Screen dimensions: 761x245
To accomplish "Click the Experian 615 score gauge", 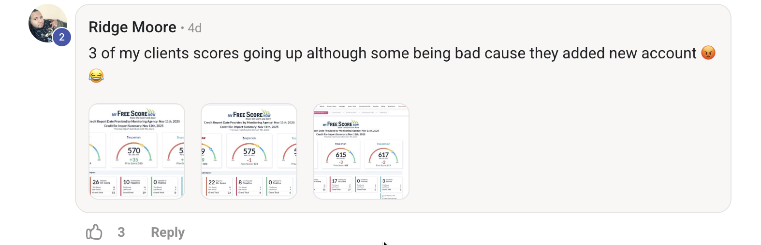I will [341, 156].
